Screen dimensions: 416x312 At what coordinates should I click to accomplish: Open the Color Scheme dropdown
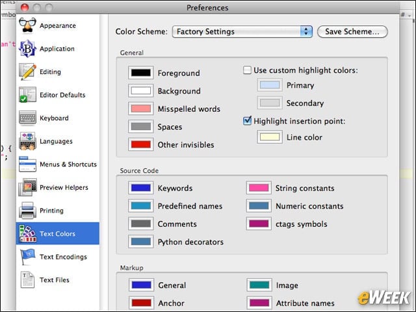(x=242, y=32)
